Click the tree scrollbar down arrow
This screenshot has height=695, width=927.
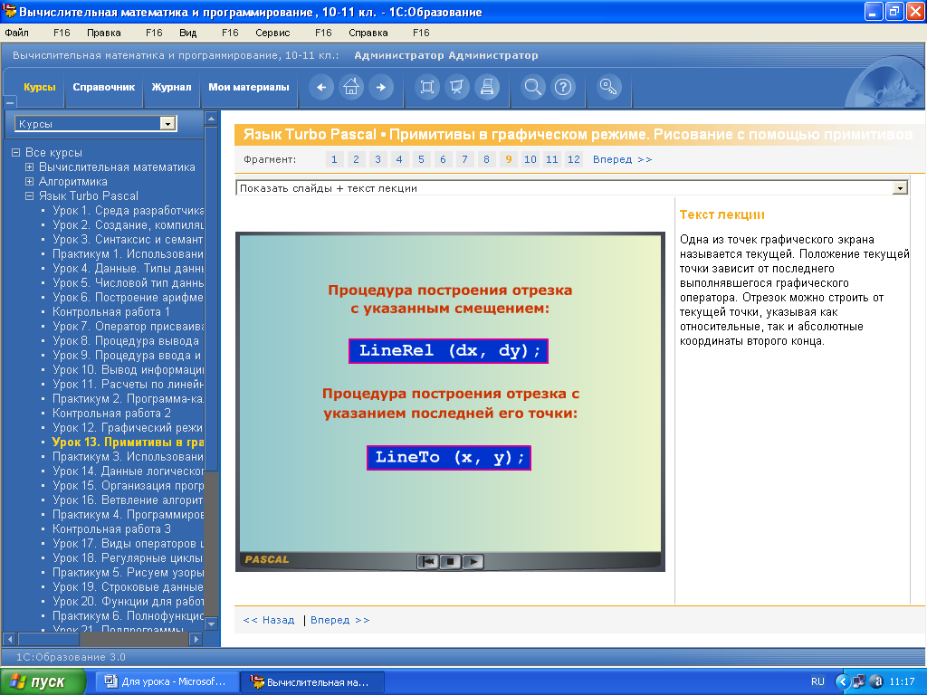(211, 623)
